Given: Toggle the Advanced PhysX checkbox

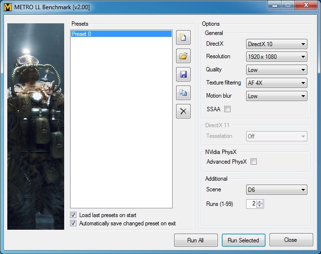Looking at the screenshot, I should click(x=253, y=162).
